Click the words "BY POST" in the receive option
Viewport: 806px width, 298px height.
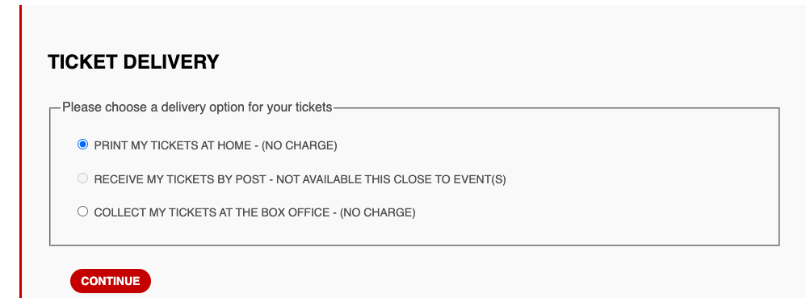click(x=244, y=180)
